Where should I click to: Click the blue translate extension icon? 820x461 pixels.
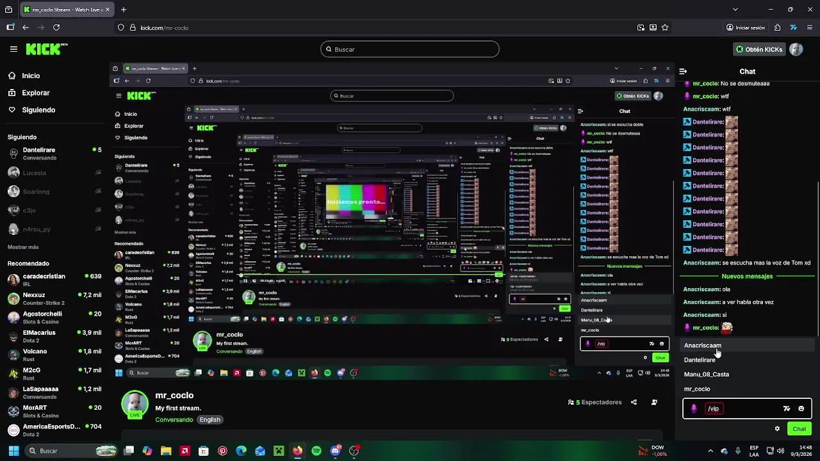[x=793, y=28]
